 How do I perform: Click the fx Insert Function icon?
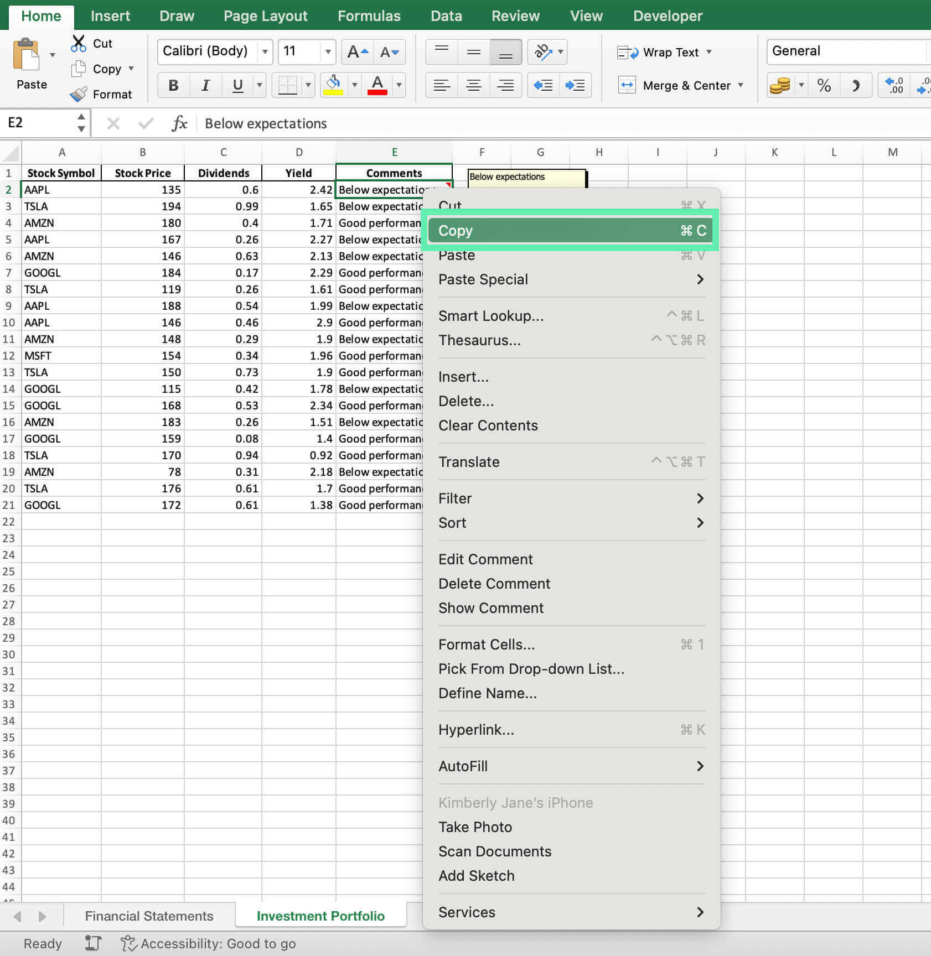pos(179,123)
